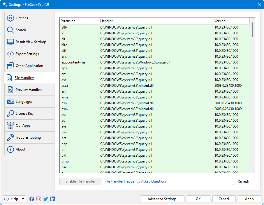Open the Result View Settings tab
The height and width of the screenshot is (205, 264).
29,42
